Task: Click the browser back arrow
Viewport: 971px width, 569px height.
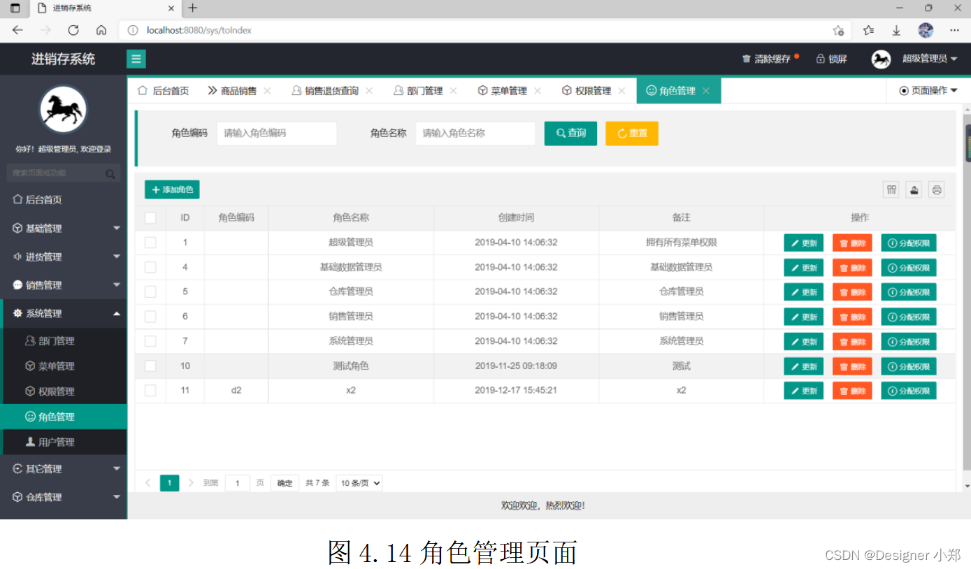Action: click(x=17, y=30)
